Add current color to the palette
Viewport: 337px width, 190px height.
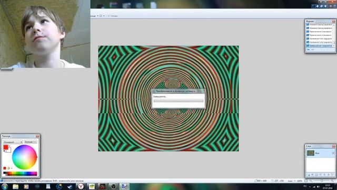tap(5, 168)
